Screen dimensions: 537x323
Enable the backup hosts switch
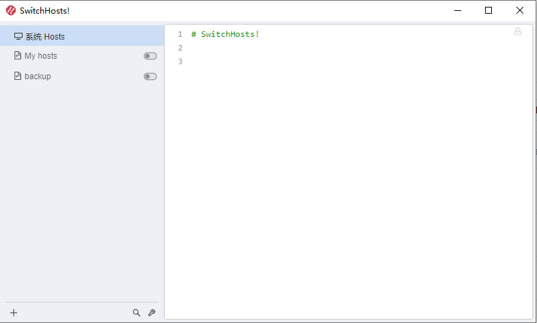click(150, 76)
